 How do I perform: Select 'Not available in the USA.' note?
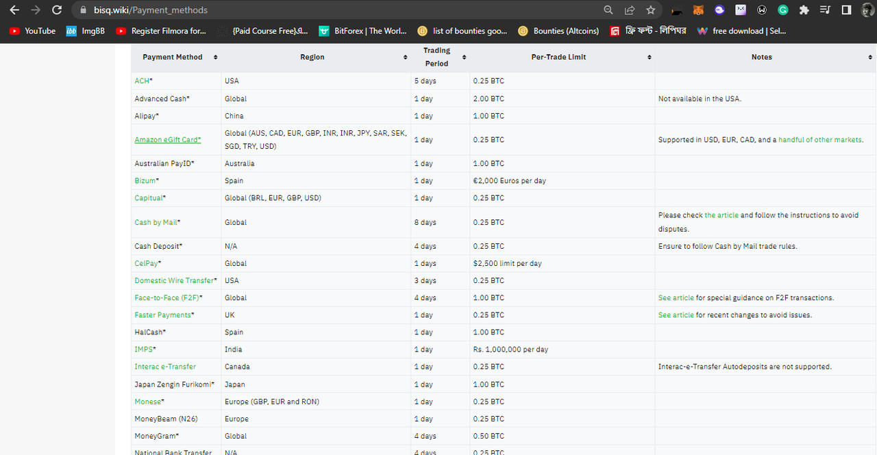pos(700,99)
